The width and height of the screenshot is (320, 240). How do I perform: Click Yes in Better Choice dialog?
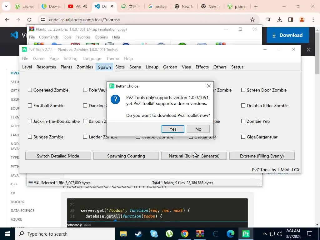click(173, 129)
